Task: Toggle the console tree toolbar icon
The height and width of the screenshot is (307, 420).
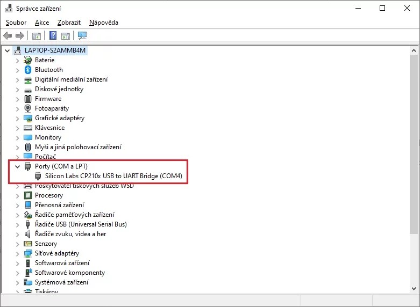Action: point(37,35)
